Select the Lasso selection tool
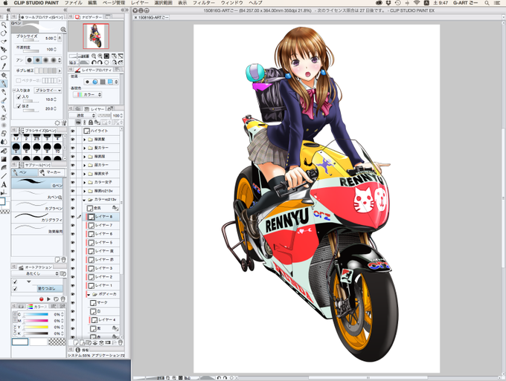 click(x=4, y=58)
